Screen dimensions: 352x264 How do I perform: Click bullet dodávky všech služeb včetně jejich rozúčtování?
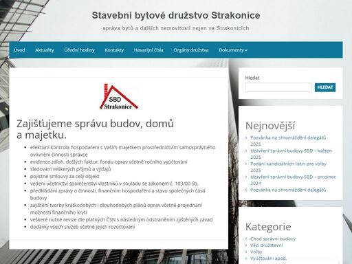coord(82,227)
